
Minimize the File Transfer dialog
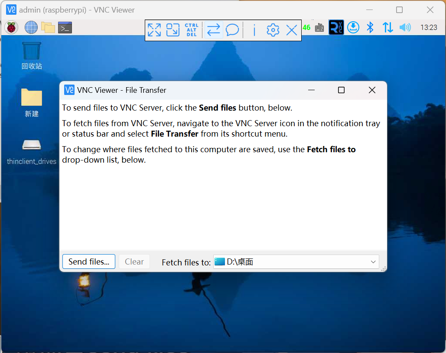(x=312, y=90)
